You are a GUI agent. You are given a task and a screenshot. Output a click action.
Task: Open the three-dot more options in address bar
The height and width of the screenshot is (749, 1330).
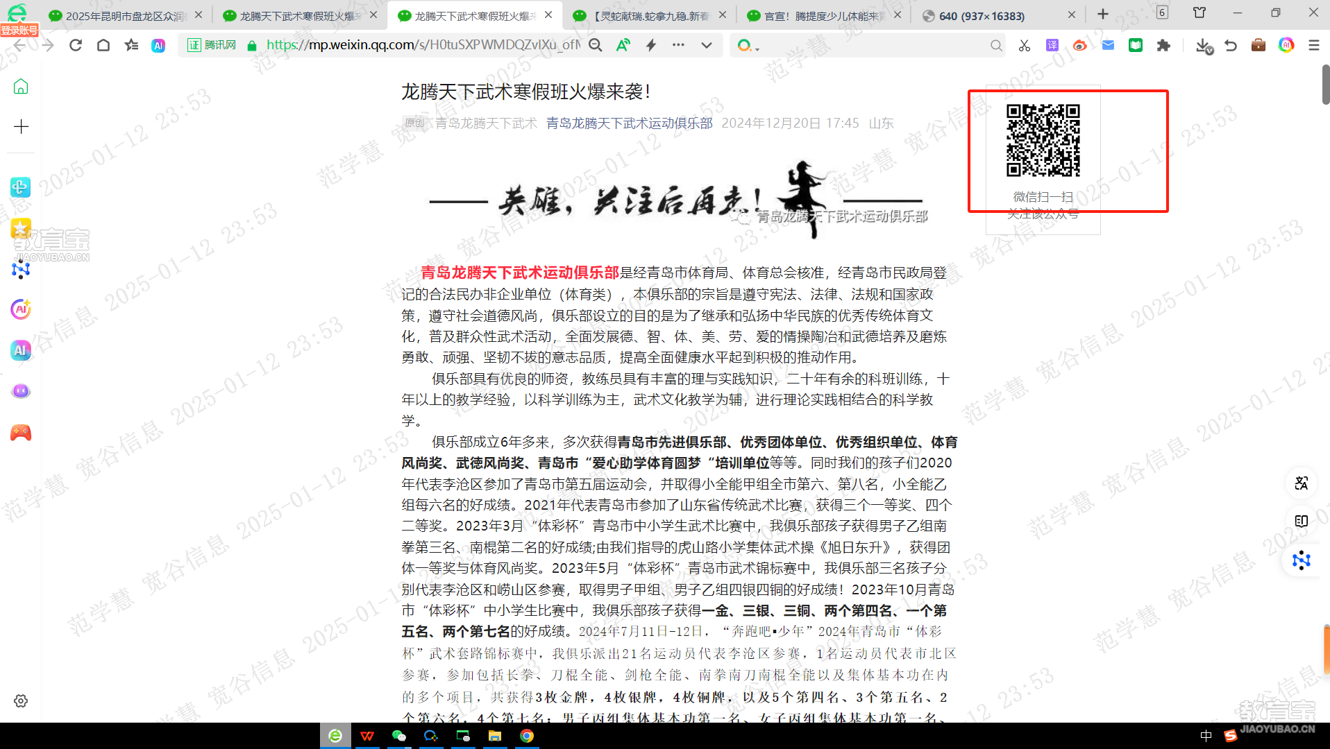click(678, 45)
